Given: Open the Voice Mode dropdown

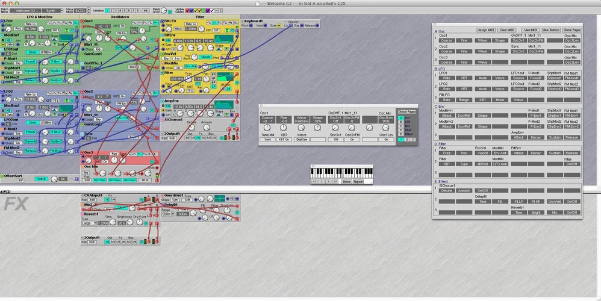Looking at the screenshot, I should 79,10.
